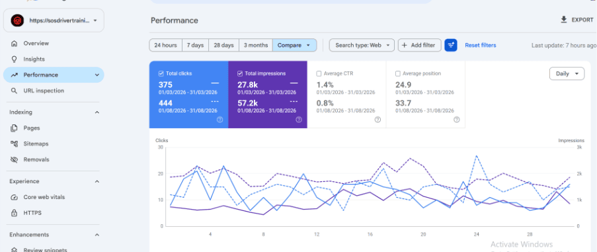This screenshot has height=252, width=597.
Task: Click the 375 total clicks value
Action: [x=166, y=85]
